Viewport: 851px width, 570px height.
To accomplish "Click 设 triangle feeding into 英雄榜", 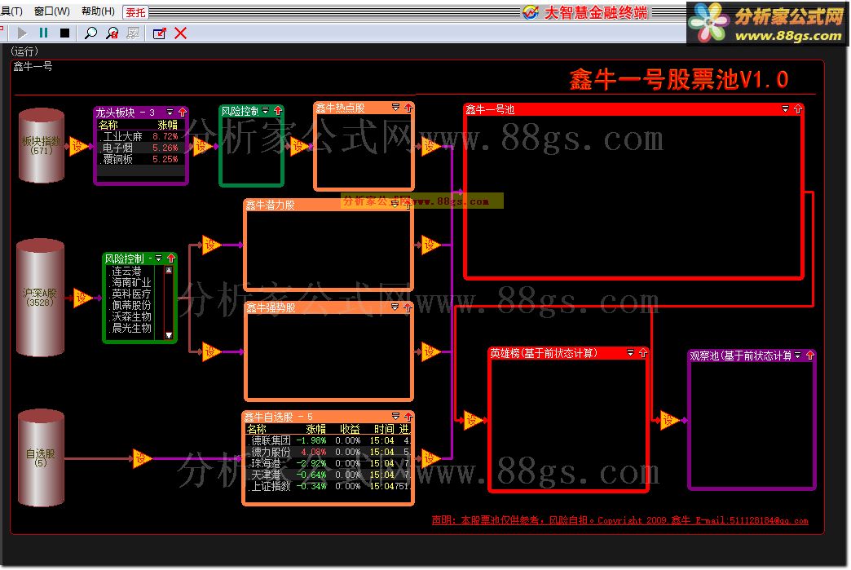I will [474, 420].
